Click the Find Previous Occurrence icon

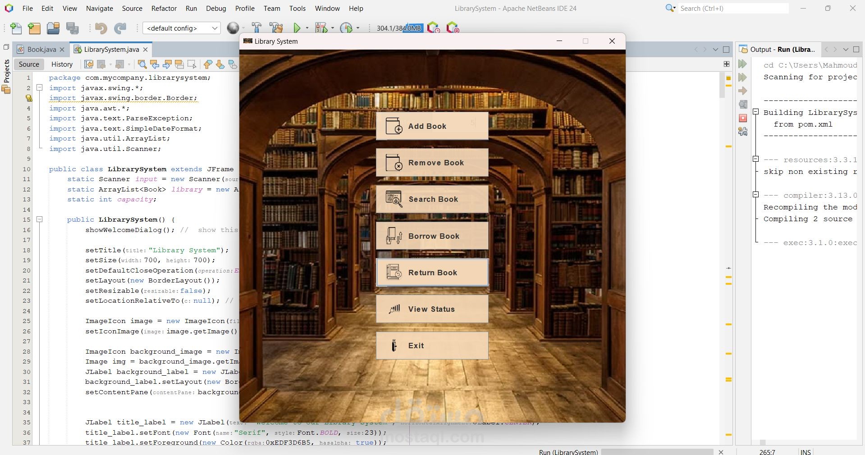click(x=155, y=64)
